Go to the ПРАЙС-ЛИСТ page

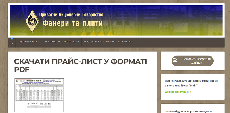tap(72, 41)
